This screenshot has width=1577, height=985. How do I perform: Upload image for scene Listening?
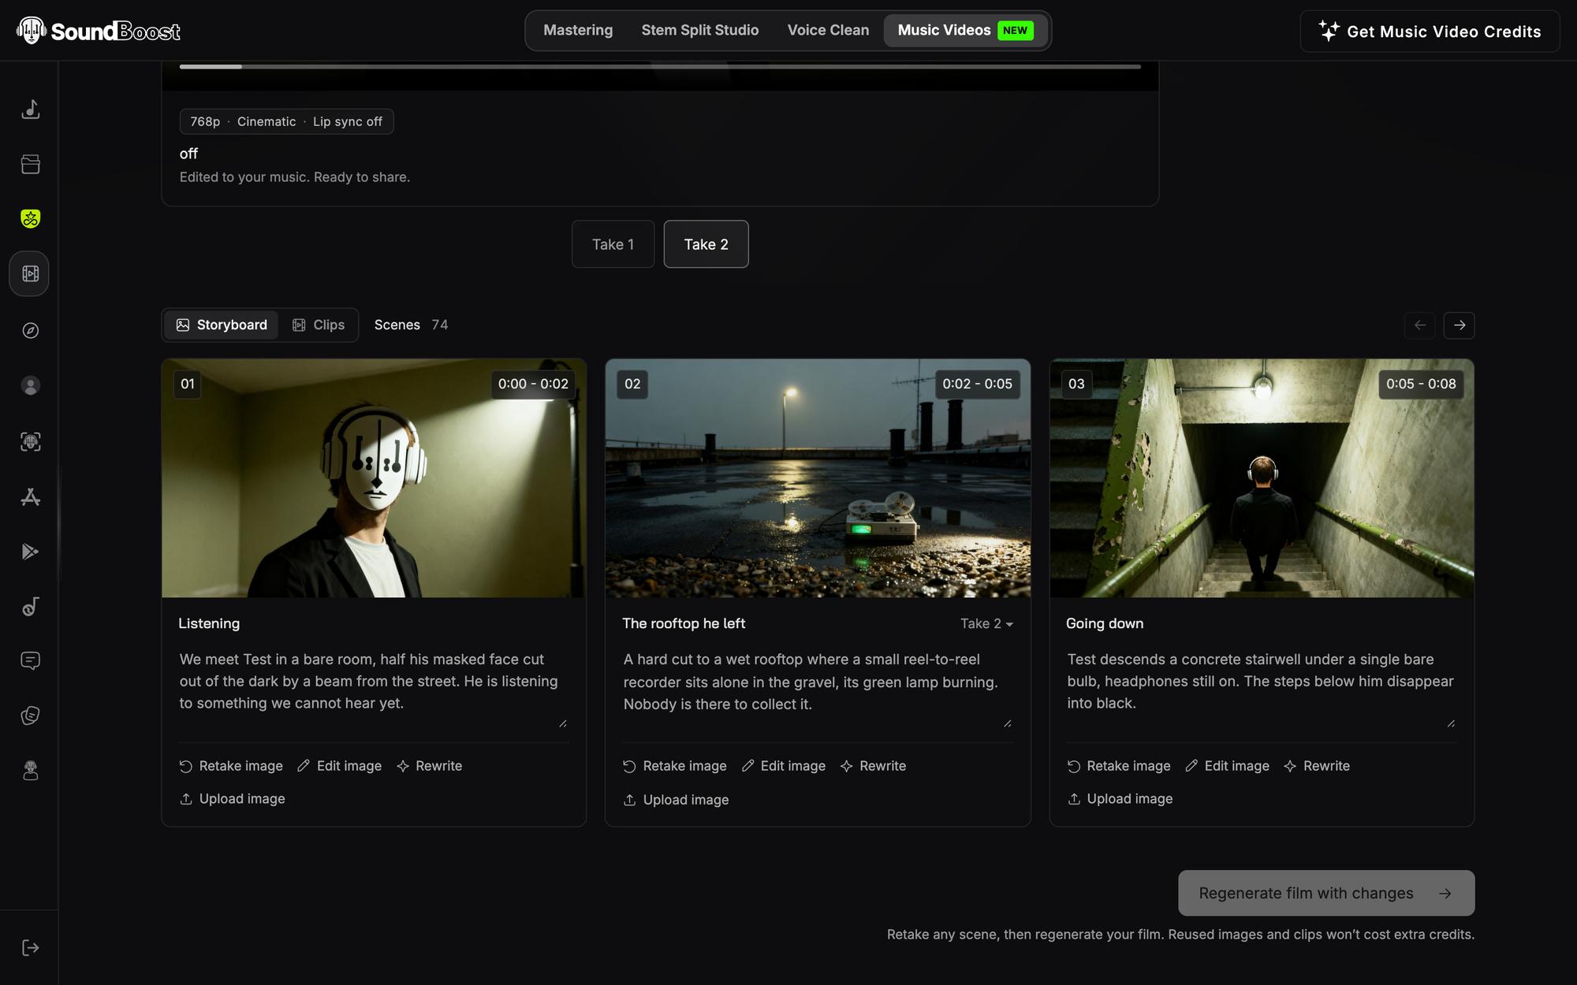point(233,799)
